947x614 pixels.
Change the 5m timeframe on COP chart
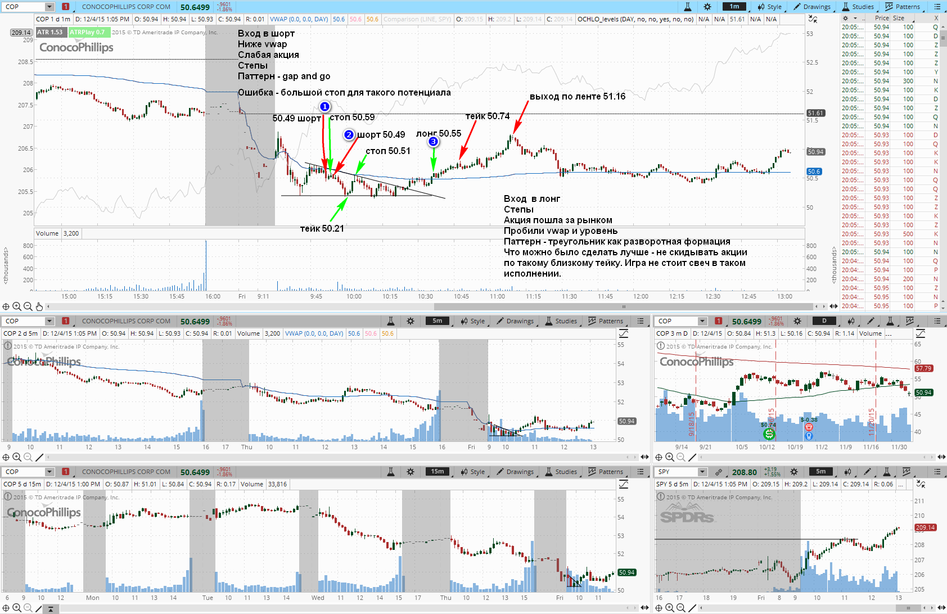(x=438, y=321)
